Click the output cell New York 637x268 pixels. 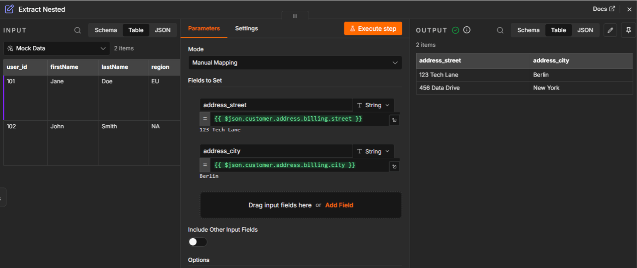[x=582, y=88]
